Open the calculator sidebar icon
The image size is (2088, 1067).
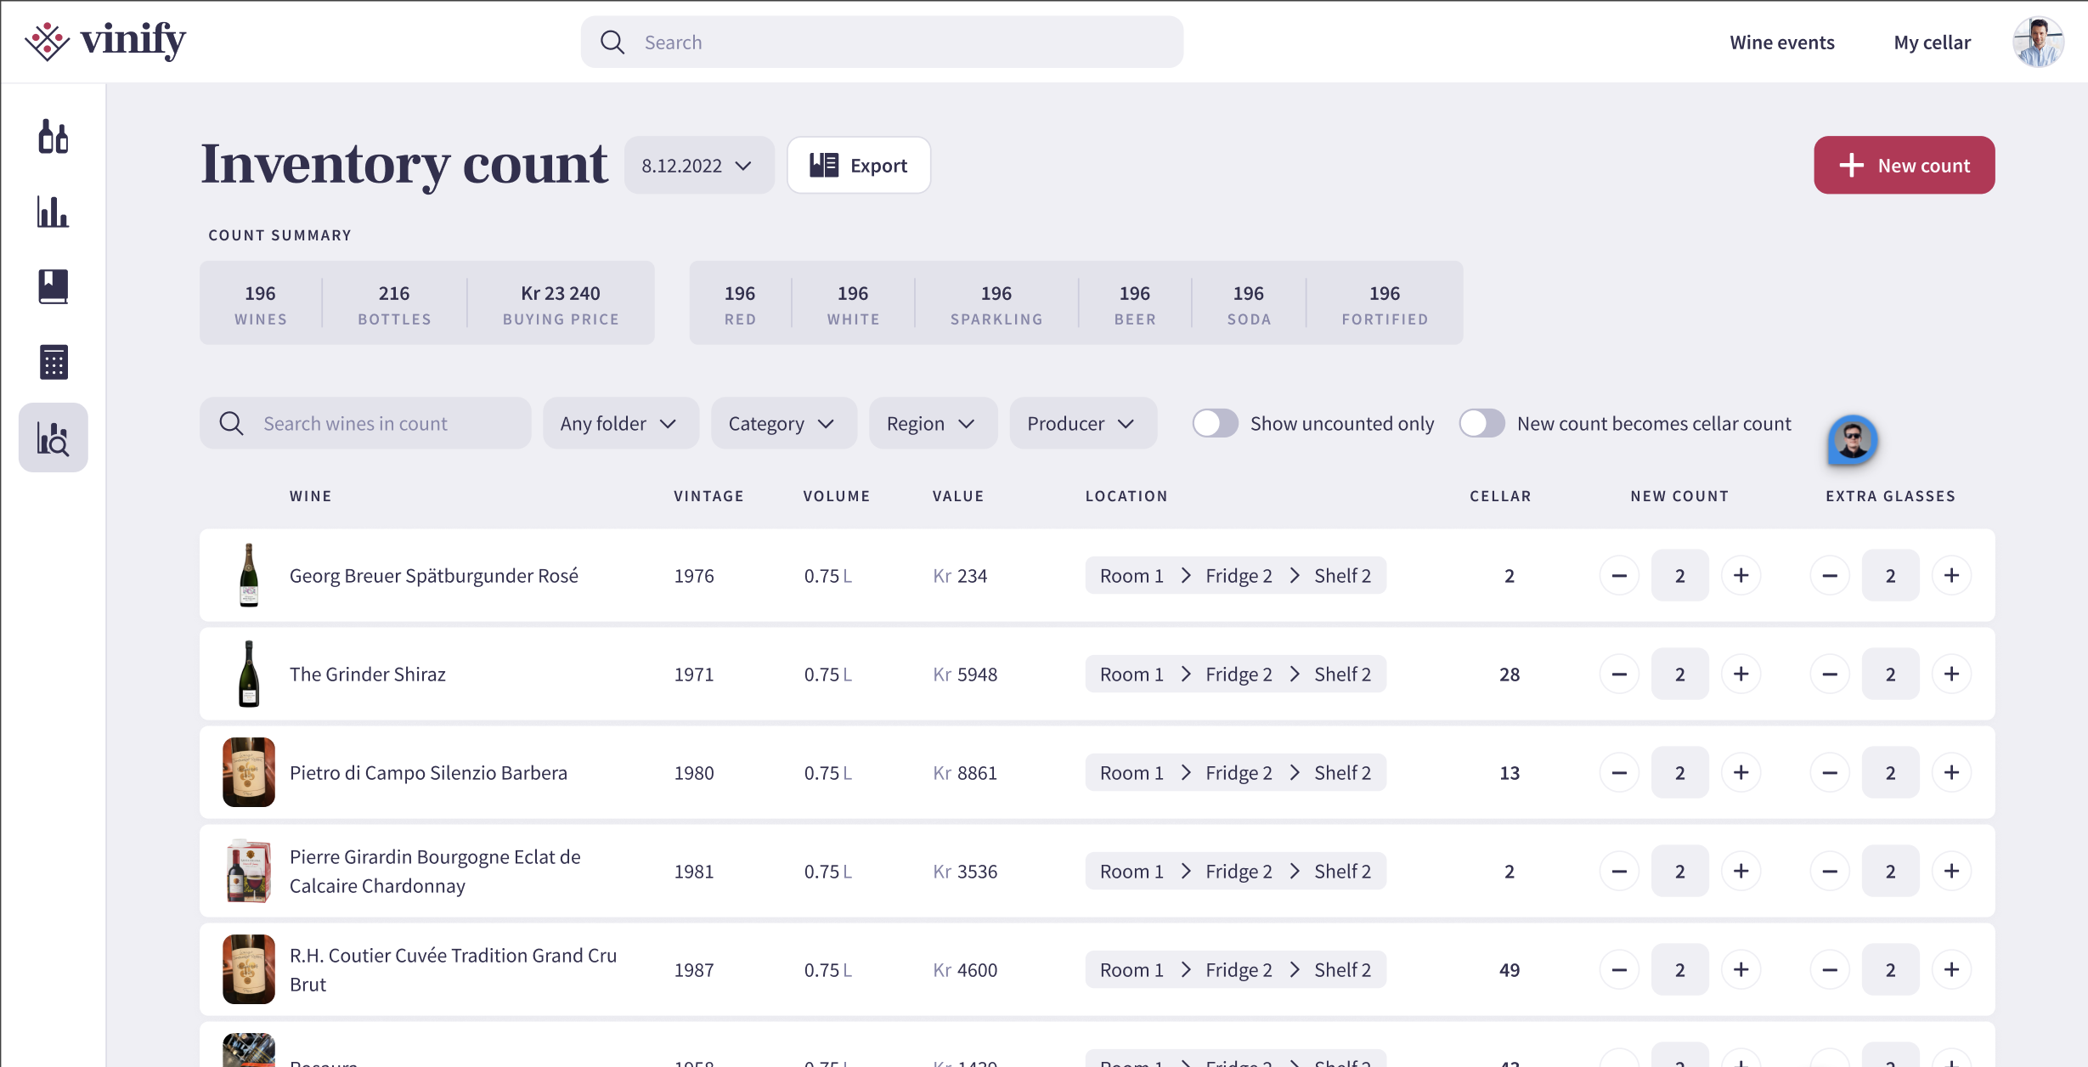[x=53, y=362]
